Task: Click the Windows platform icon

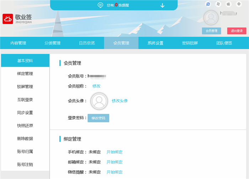Action: [x=218, y=4]
